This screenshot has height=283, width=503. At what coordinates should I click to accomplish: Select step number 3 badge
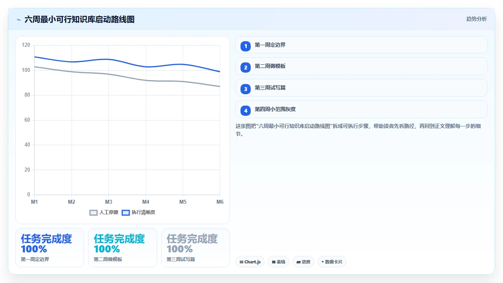[246, 89]
